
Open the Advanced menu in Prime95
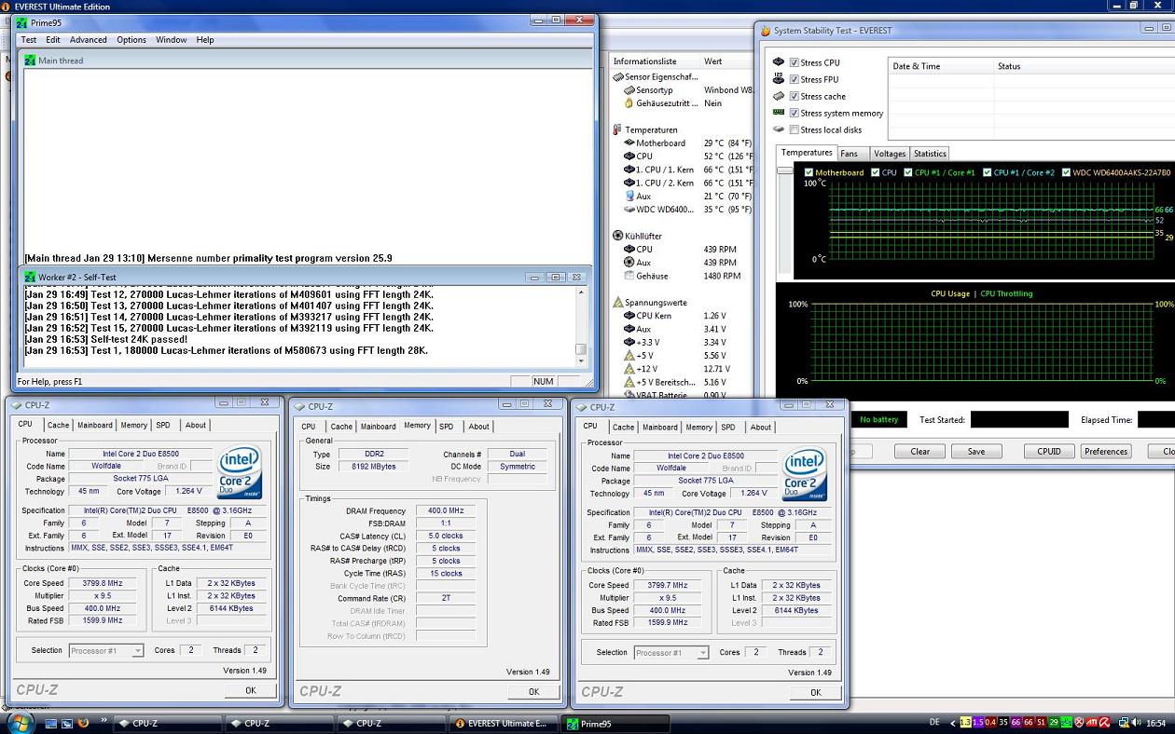[x=89, y=40]
